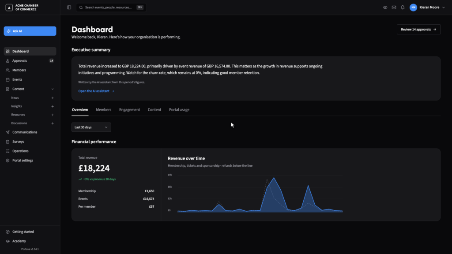Click the search magnifier icon

pyautogui.click(x=81, y=7)
